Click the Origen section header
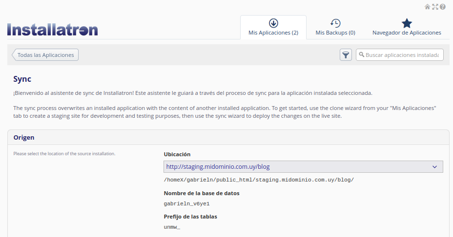 pyautogui.click(x=23, y=138)
